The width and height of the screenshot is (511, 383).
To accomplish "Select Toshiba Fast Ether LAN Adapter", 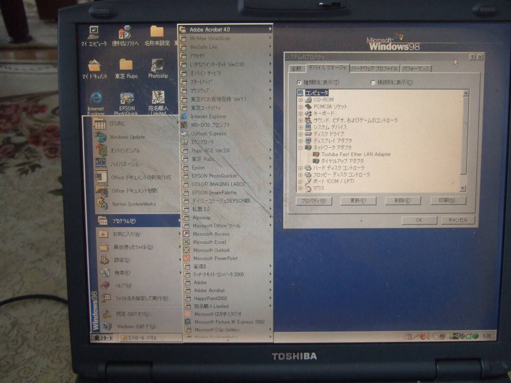I will [x=356, y=154].
